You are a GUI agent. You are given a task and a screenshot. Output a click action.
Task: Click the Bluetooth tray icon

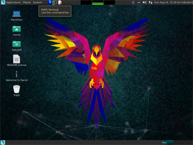coord(133,2)
